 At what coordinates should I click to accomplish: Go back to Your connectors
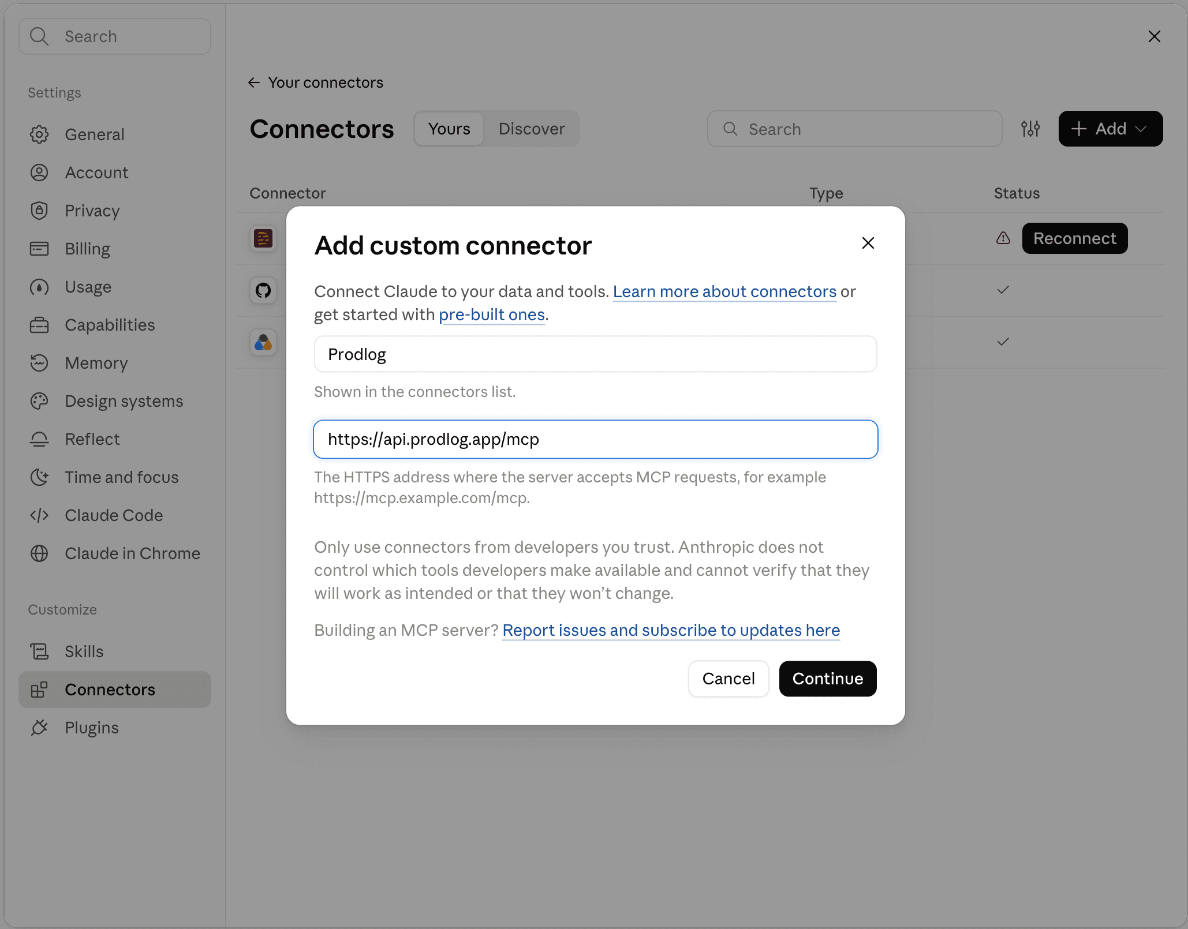[316, 83]
